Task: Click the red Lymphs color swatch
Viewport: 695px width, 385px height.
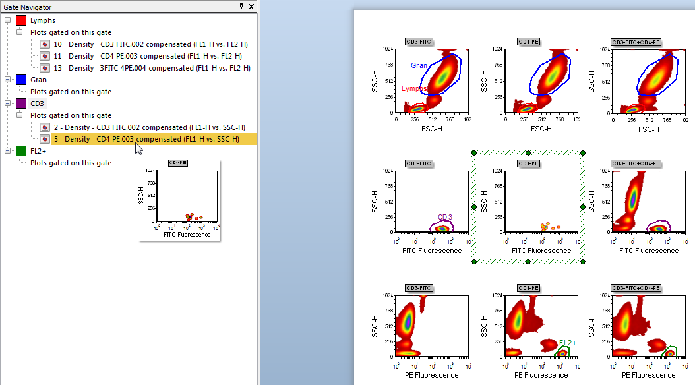Action: [21, 20]
